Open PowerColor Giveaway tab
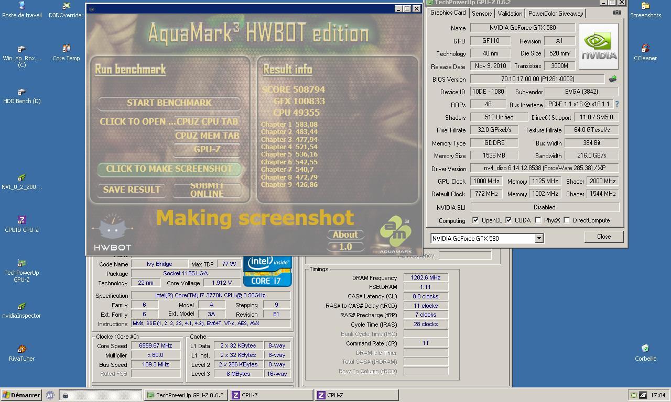The image size is (671, 402). point(556,14)
